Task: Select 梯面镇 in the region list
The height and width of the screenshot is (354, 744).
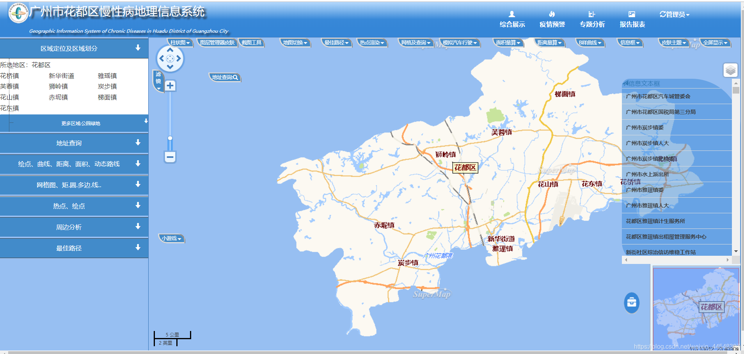Action: click(x=107, y=97)
